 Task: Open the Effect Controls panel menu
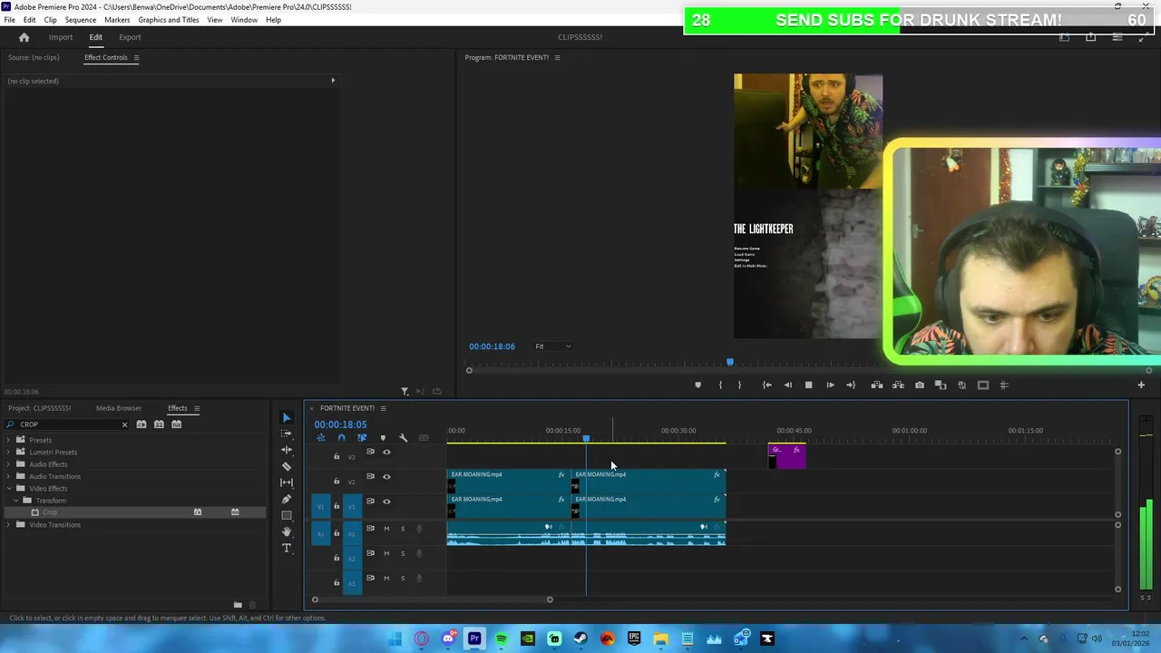(136, 57)
